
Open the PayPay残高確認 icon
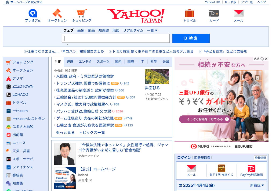pyautogui.click(x=251, y=168)
